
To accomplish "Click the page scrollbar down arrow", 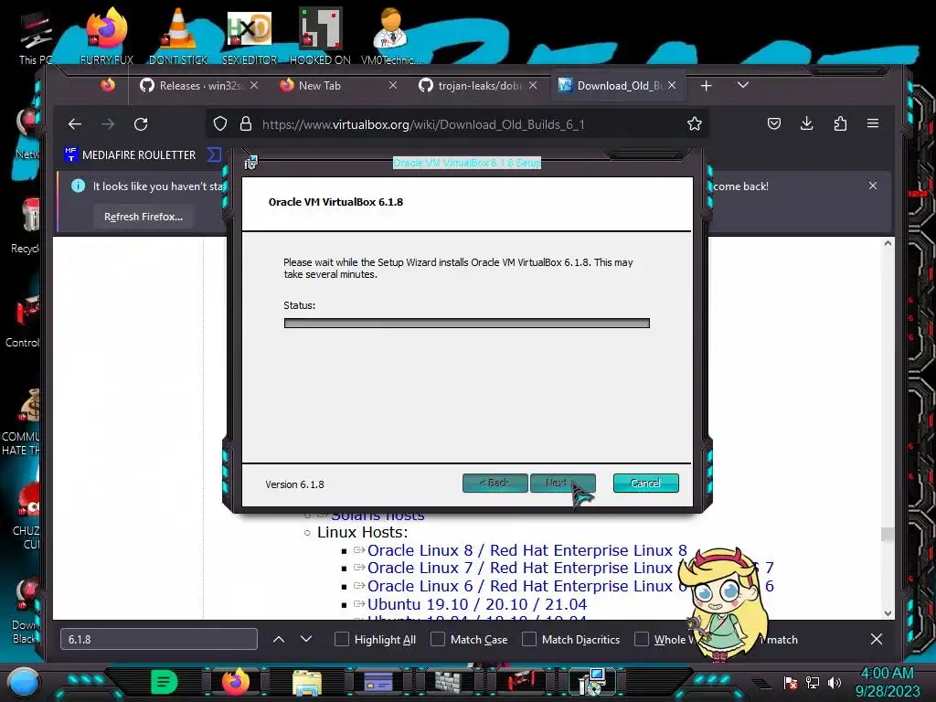I will pyautogui.click(x=888, y=613).
